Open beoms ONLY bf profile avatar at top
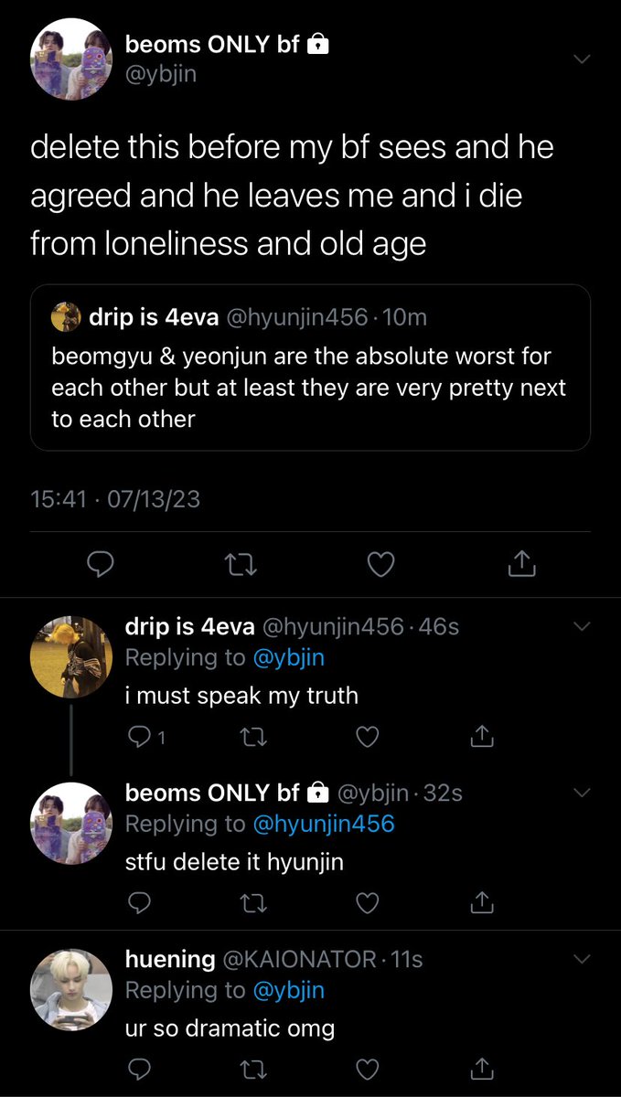Viewport: 621px width, 1097px height. tap(70, 60)
